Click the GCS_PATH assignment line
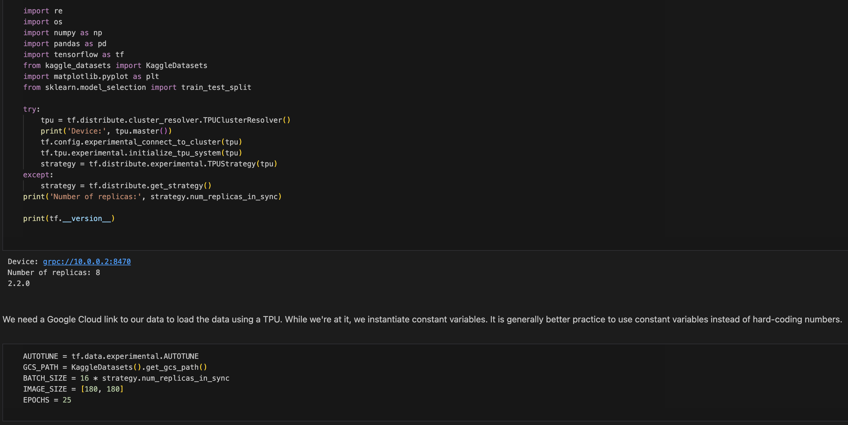Image resolution: width=848 pixels, height=425 pixels. point(115,367)
